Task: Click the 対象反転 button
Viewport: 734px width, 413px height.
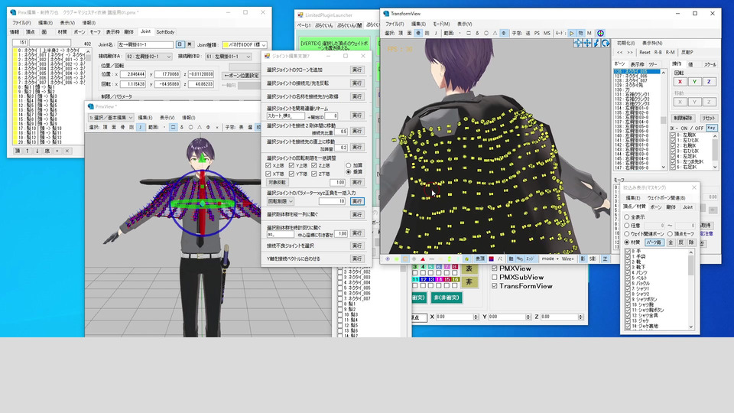Action: (x=277, y=182)
